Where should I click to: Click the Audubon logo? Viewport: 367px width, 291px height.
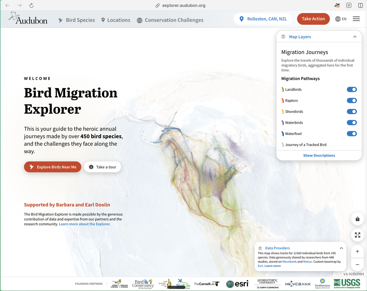pyautogui.click(x=28, y=18)
